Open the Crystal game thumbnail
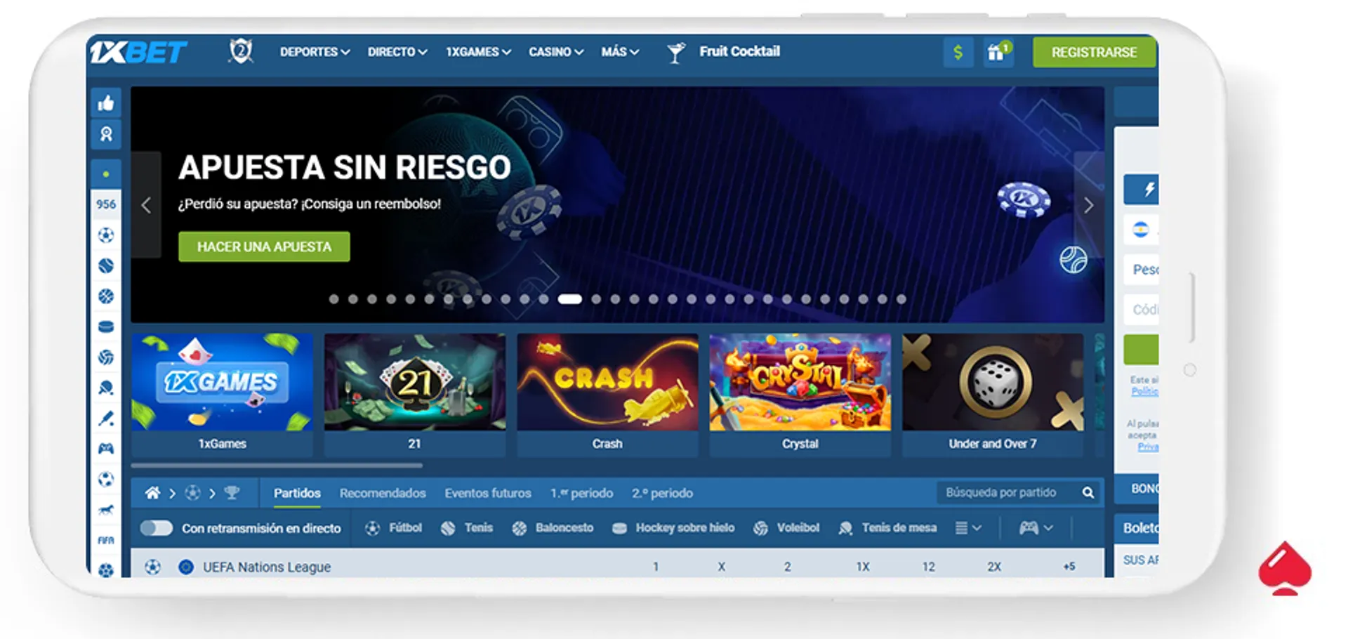 800,395
